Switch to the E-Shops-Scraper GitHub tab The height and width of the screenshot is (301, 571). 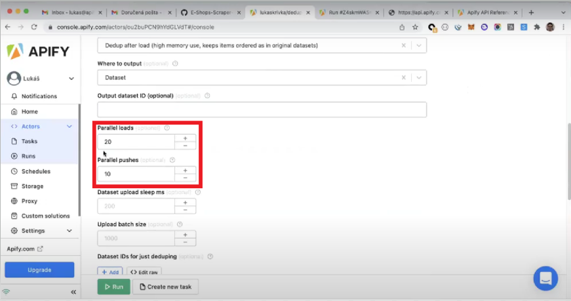point(210,12)
